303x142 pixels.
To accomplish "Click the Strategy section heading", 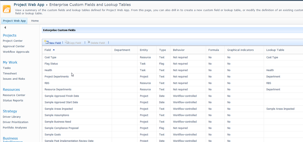I will coord(10,111).
